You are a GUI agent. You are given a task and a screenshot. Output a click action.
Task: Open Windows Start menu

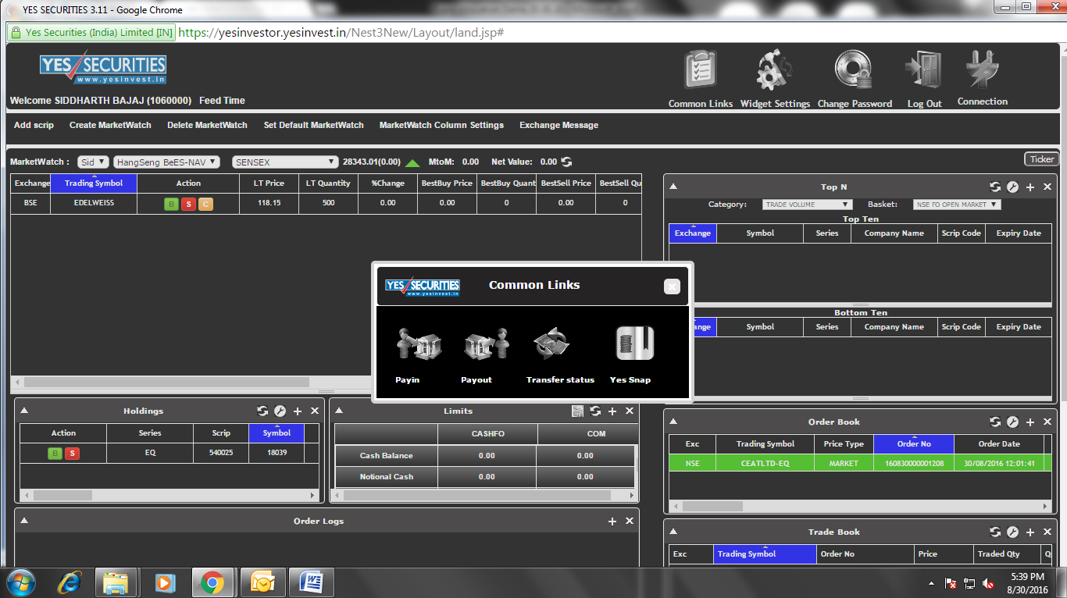[20, 582]
